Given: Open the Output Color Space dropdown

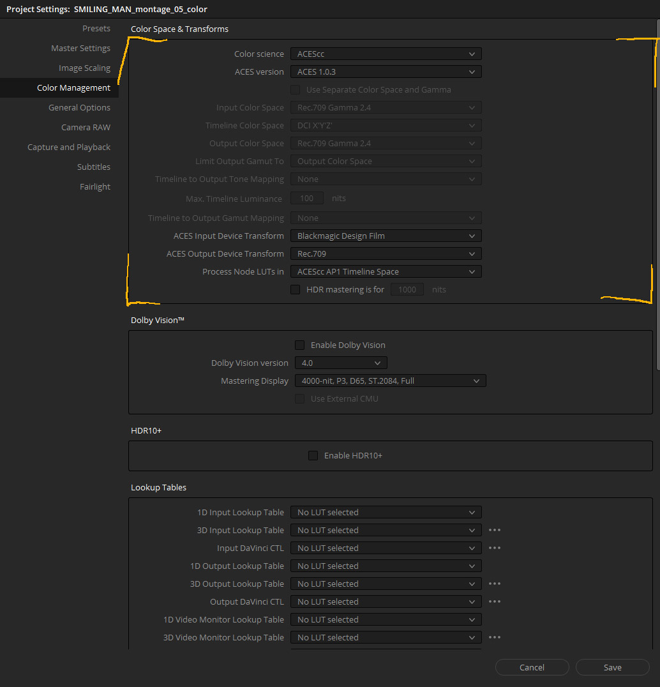Looking at the screenshot, I should (386, 143).
